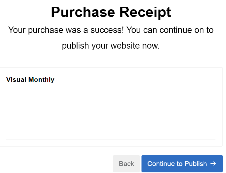Screen dimensions: 226x173
Task: Click the upper divider line in receipt card
Action: [x=110, y=109]
